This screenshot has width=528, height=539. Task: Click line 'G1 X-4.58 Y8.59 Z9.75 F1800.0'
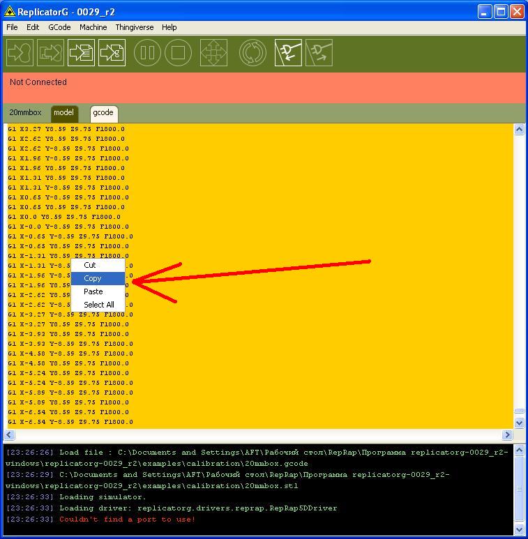pyautogui.click(x=68, y=364)
